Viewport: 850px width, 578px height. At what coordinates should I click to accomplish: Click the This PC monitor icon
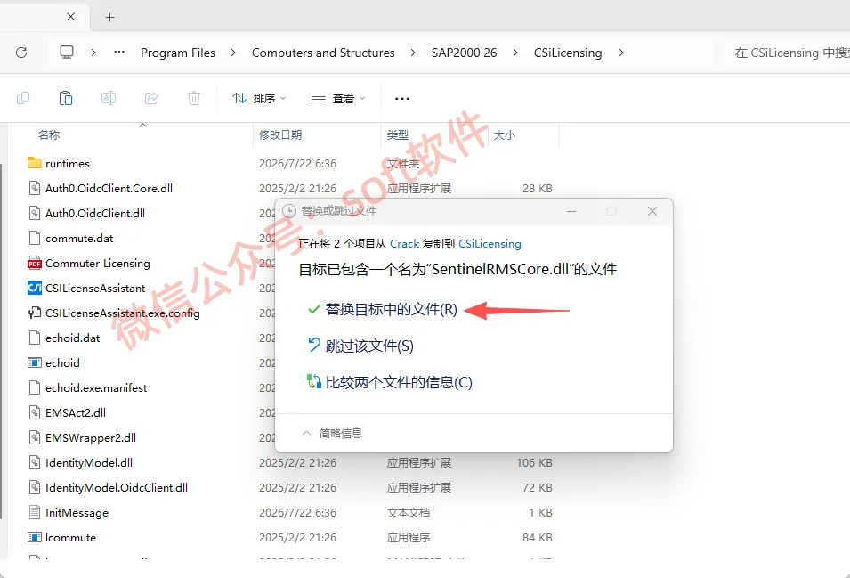(67, 53)
